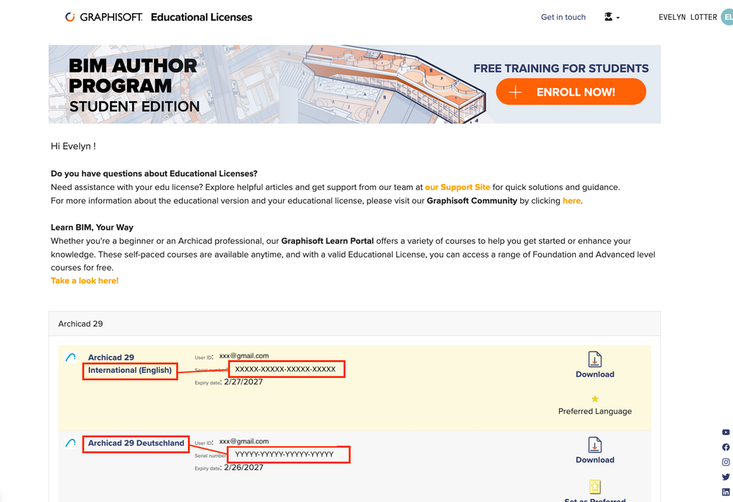Click the user ID email in Deutschland row

pos(244,441)
